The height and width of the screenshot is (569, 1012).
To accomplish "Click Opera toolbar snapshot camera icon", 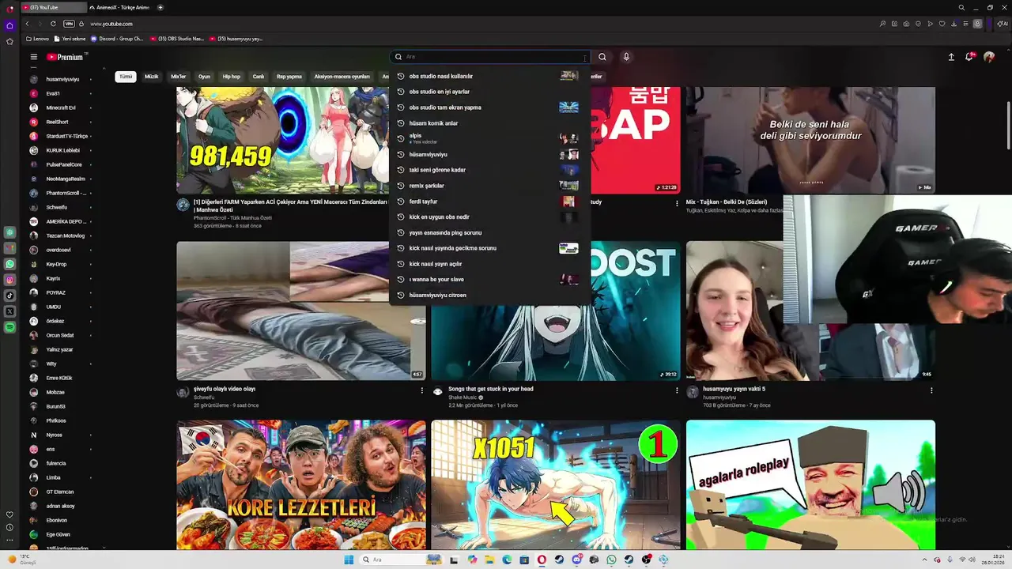I will point(906,24).
